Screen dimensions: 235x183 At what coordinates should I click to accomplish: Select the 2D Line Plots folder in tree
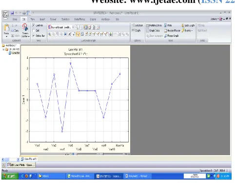(x=13, y=49)
